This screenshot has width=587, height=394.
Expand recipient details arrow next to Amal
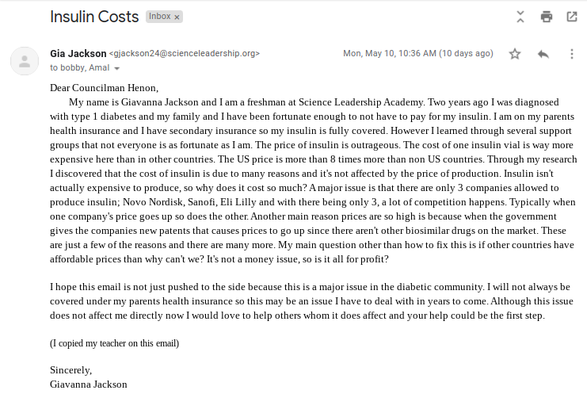(x=116, y=69)
